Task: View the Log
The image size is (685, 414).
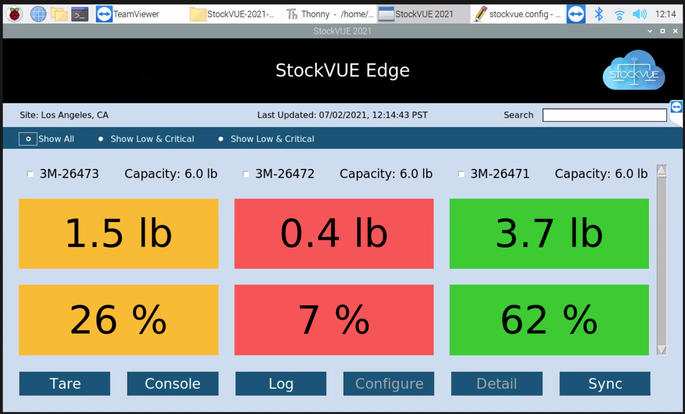Action: (x=281, y=384)
